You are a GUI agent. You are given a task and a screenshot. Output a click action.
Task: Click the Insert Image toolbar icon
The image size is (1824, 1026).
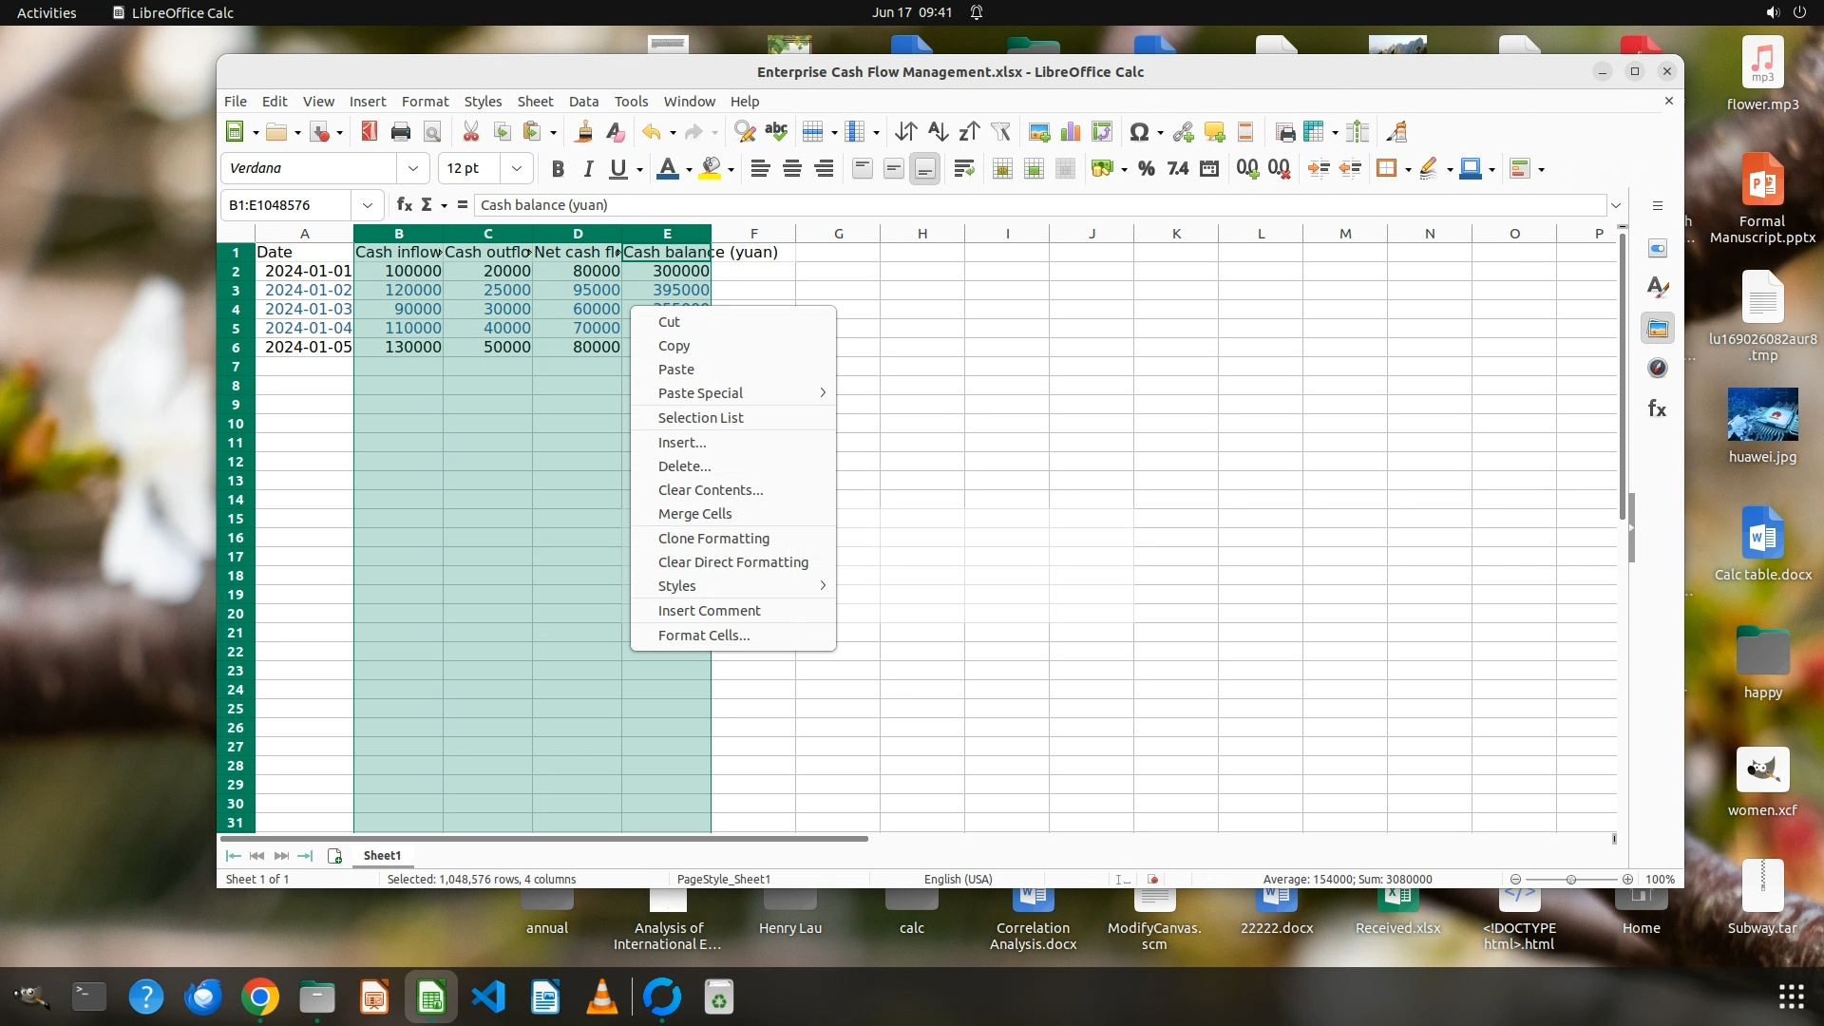pos(1039,132)
